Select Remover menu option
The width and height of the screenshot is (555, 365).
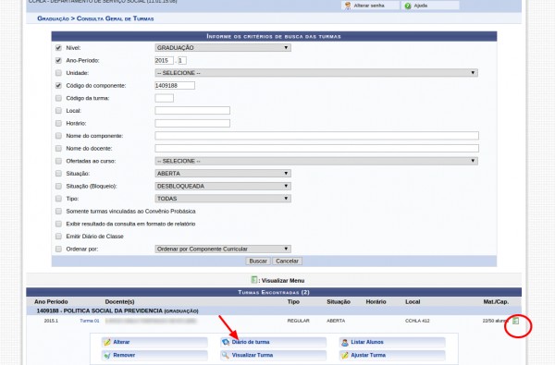click(x=155, y=355)
